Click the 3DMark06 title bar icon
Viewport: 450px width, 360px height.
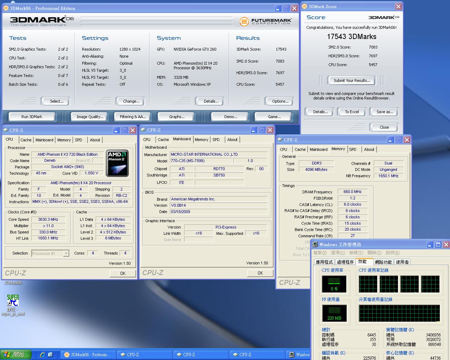6,8
